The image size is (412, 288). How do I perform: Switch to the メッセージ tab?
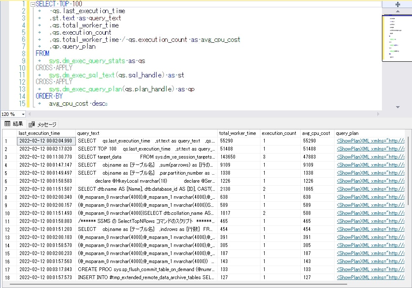43,124
